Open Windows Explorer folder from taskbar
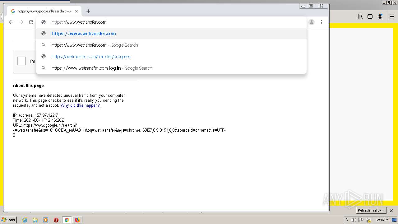This screenshot has width=398, height=224. (x=35, y=220)
